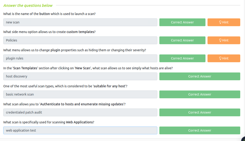Click Correct Answer button beside 'new scan'
Viewport: 245px width, 141px height.
point(182,22)
